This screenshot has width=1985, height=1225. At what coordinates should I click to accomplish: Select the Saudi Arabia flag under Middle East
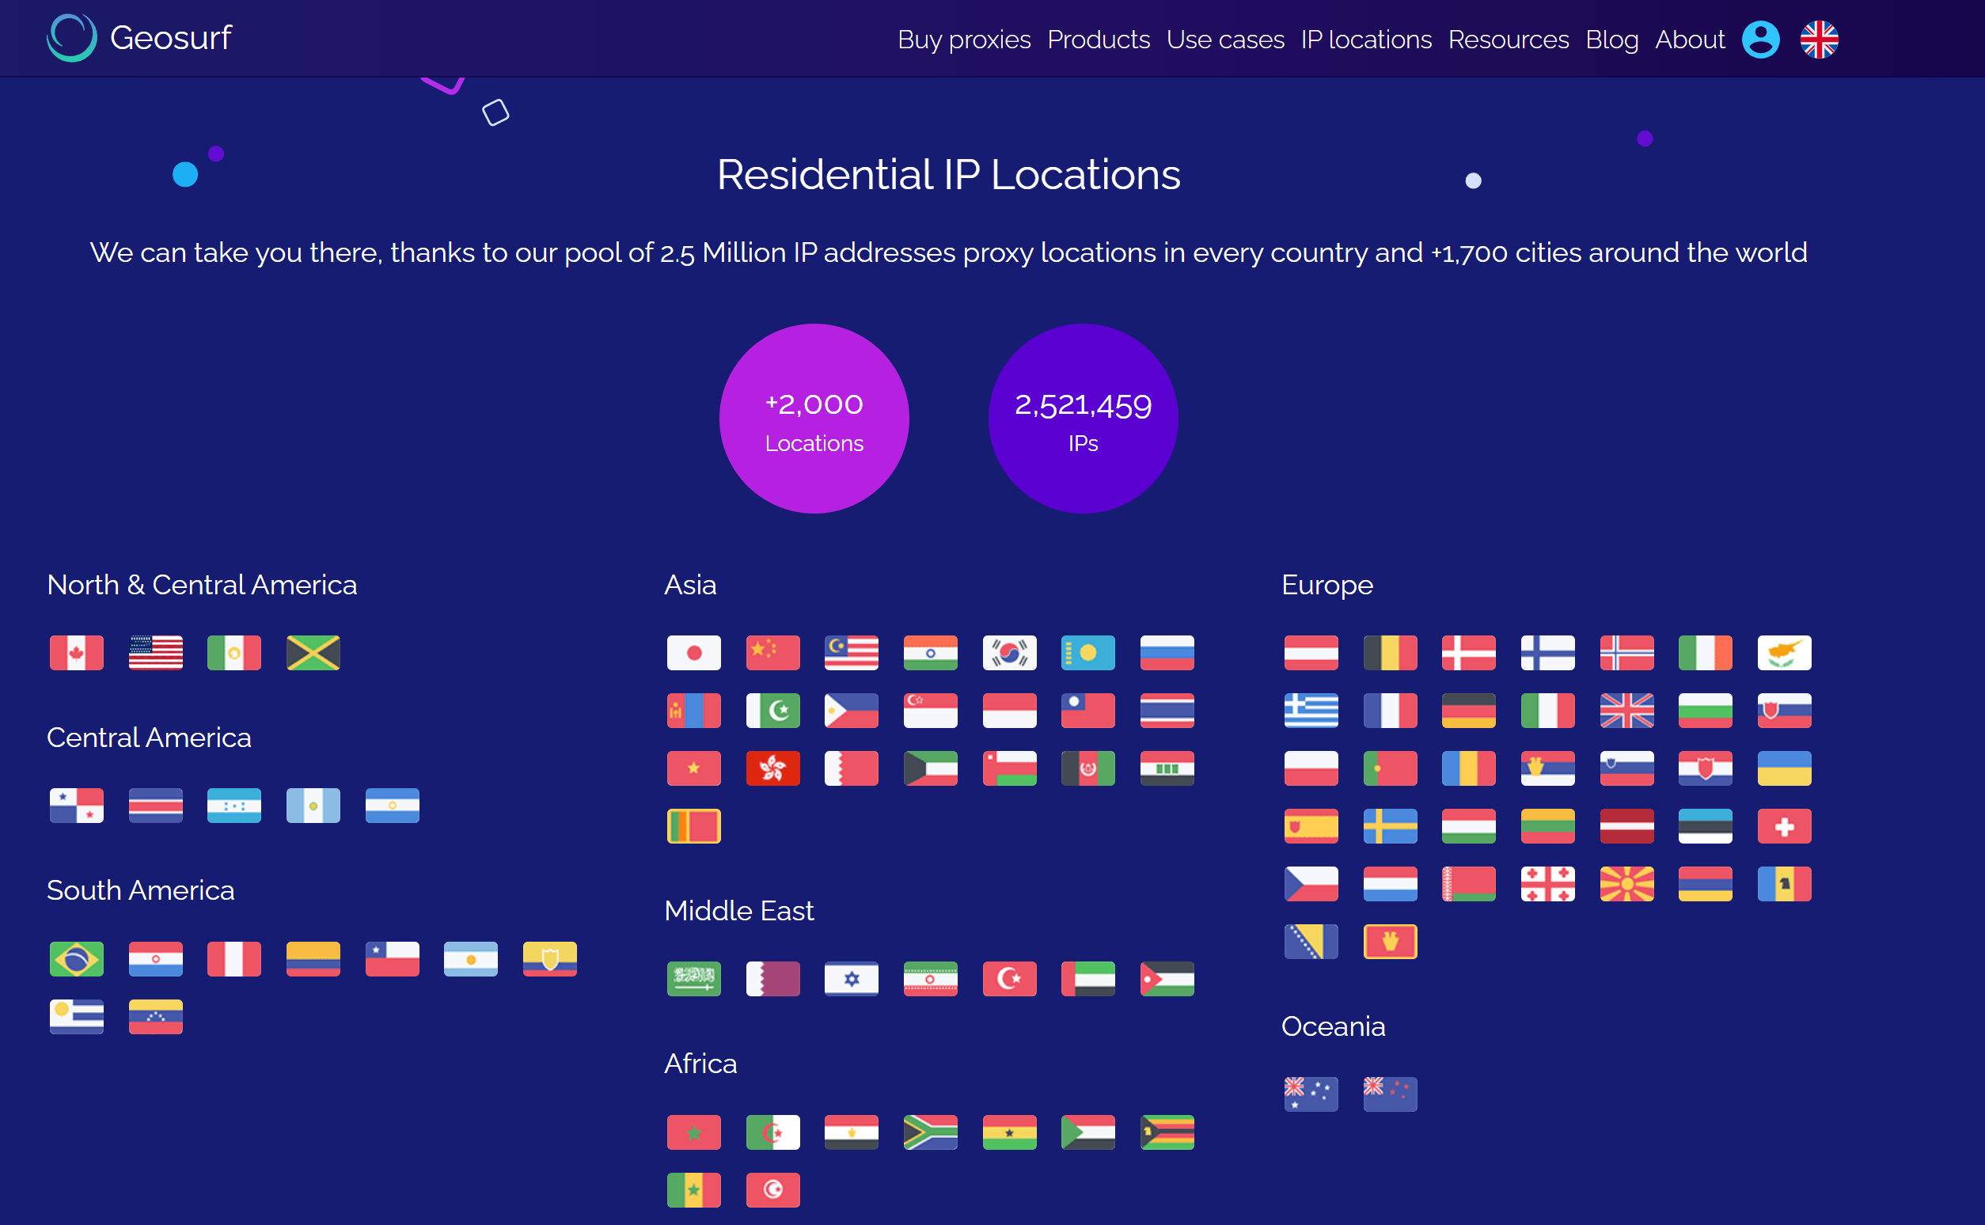click(x=693, y=978)
